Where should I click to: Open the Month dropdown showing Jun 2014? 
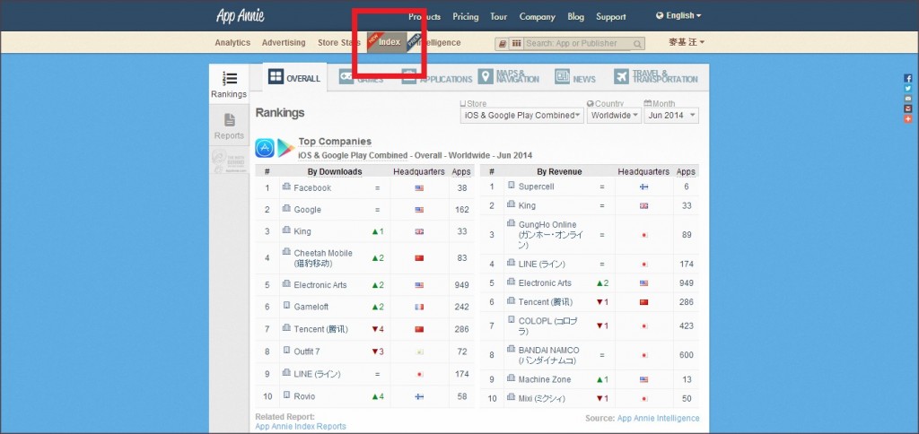(x=671, y=116)
